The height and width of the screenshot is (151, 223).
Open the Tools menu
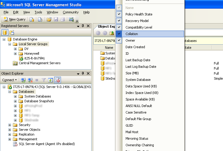(38, 12)
